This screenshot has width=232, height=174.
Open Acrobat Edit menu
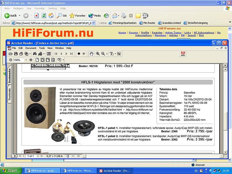click(x=20, y=48)
